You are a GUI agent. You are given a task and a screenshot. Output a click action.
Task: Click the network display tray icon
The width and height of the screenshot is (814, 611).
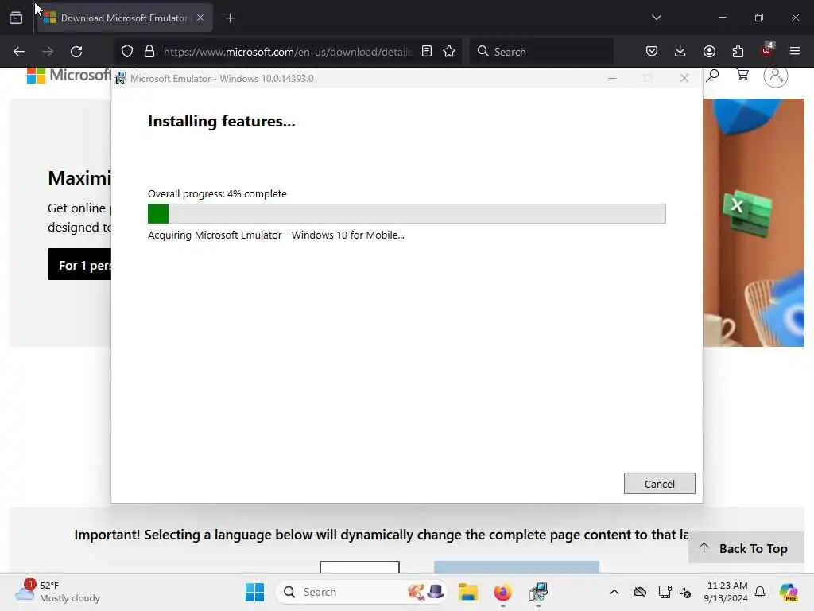[665, 592]
